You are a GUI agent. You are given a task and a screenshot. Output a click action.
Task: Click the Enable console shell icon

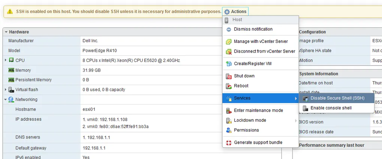tap(306, 108)
